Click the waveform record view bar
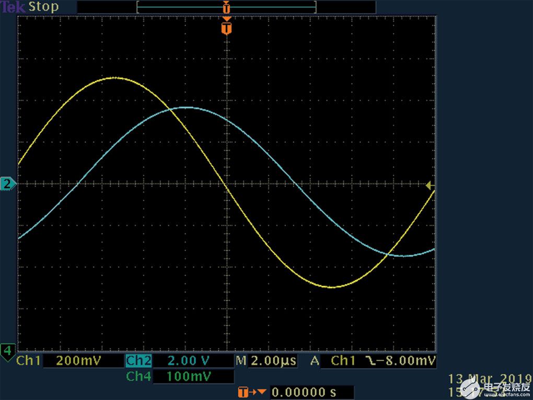 pos(226,7)
